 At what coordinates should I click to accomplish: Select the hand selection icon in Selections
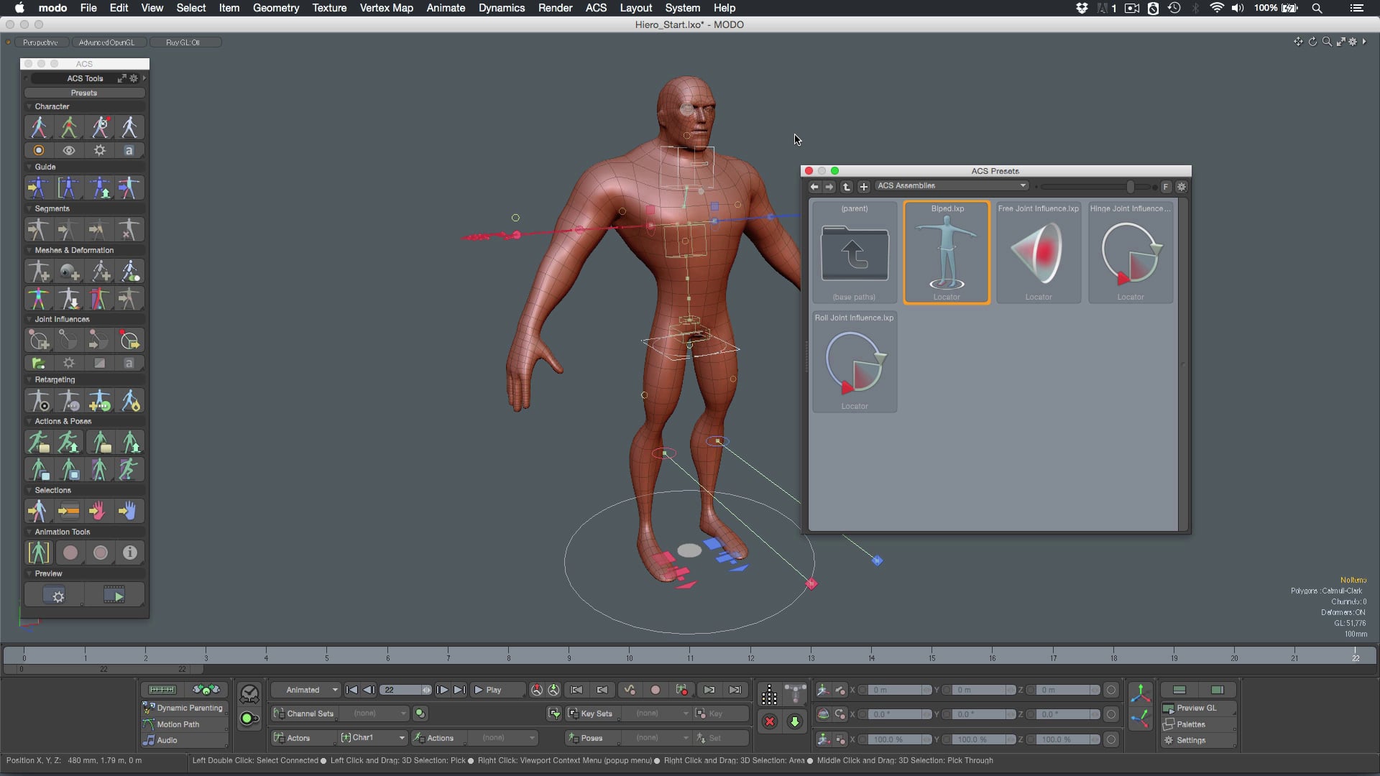[99, 511]
